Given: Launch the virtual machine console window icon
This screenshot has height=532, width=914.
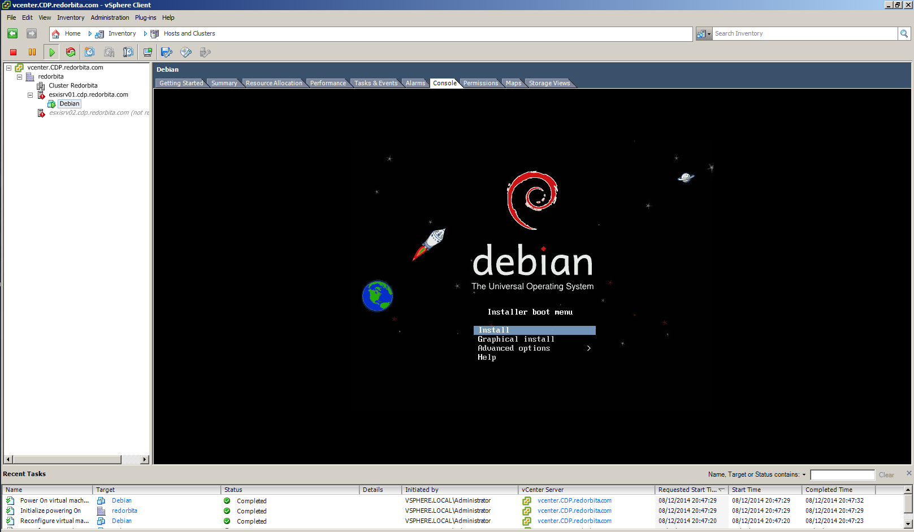Looking at the screenshot, I should (x=148, y=53).
